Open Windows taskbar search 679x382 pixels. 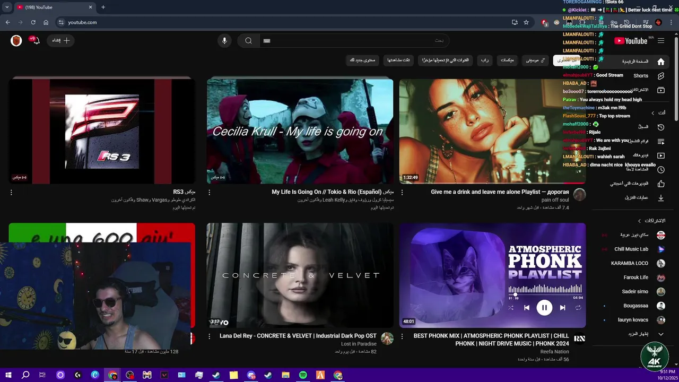(x=25, y=375)
